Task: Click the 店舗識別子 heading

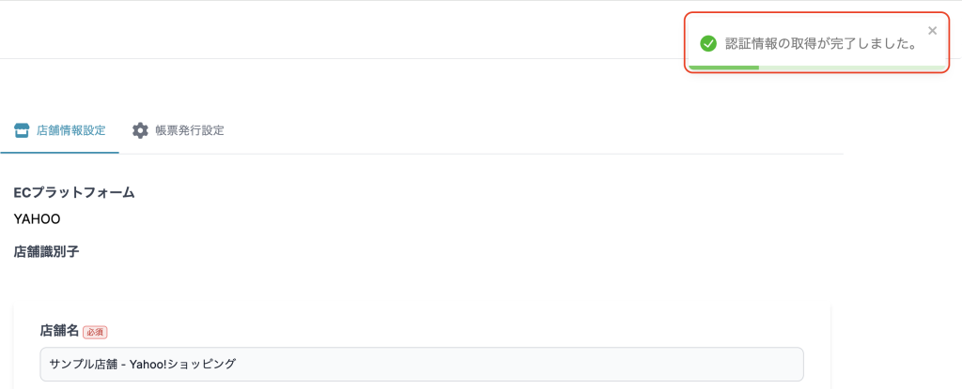Action: pyautogui.click(x=46, y=251)
